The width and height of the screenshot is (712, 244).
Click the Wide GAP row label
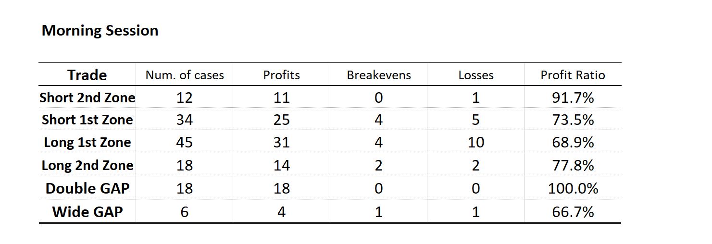point(87,212)
